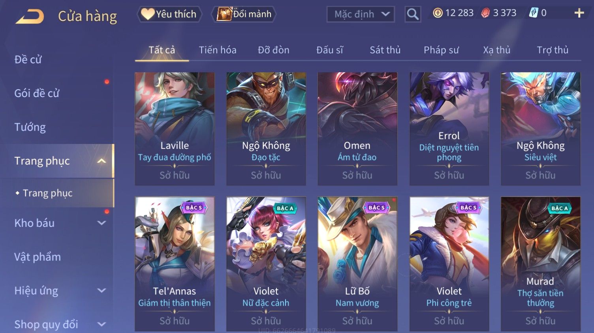Select the Tiến hóa filter tab

(x=218, y=50)
